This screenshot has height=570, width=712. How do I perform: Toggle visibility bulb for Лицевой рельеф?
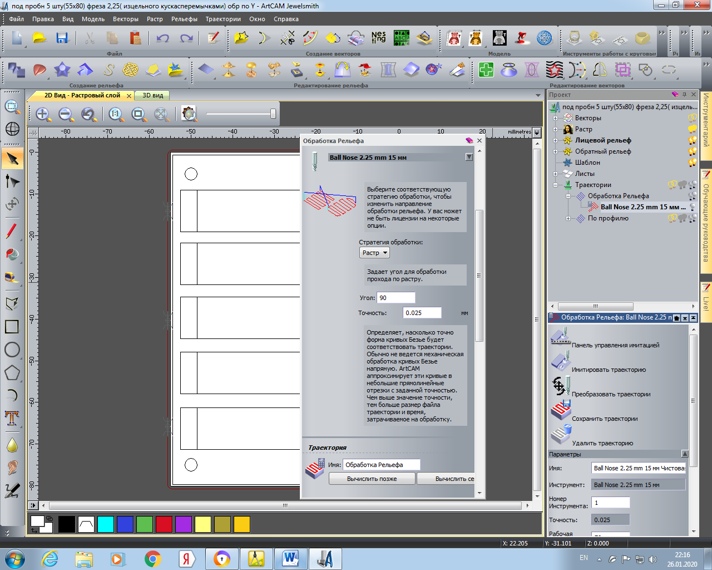tap(693, 140)
